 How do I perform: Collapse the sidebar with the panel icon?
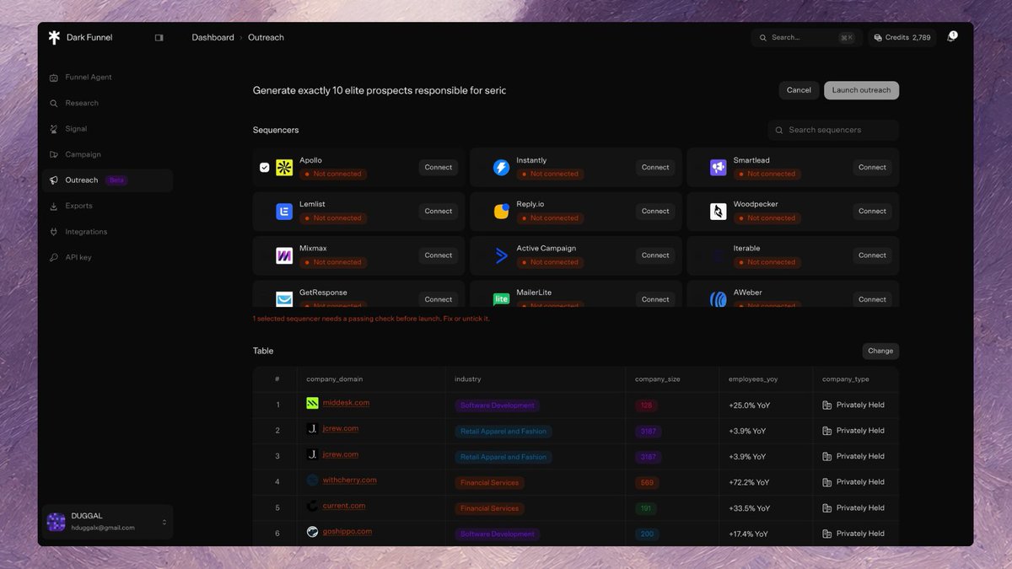[159, 37]
